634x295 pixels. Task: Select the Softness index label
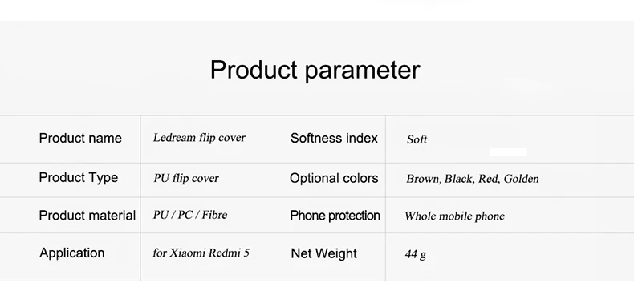click(x=334, y=138)
